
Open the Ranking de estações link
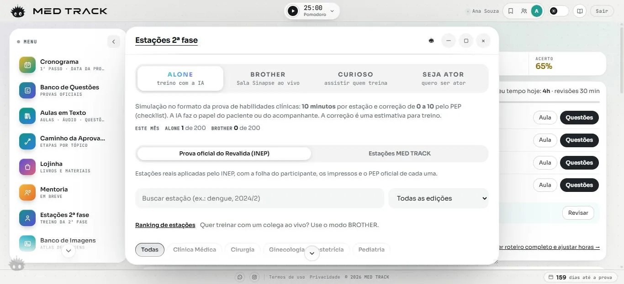pos(165,225)
